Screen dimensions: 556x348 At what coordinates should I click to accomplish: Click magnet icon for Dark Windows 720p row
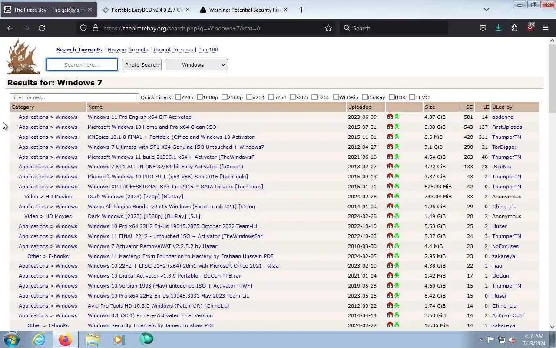click(390, 196)
